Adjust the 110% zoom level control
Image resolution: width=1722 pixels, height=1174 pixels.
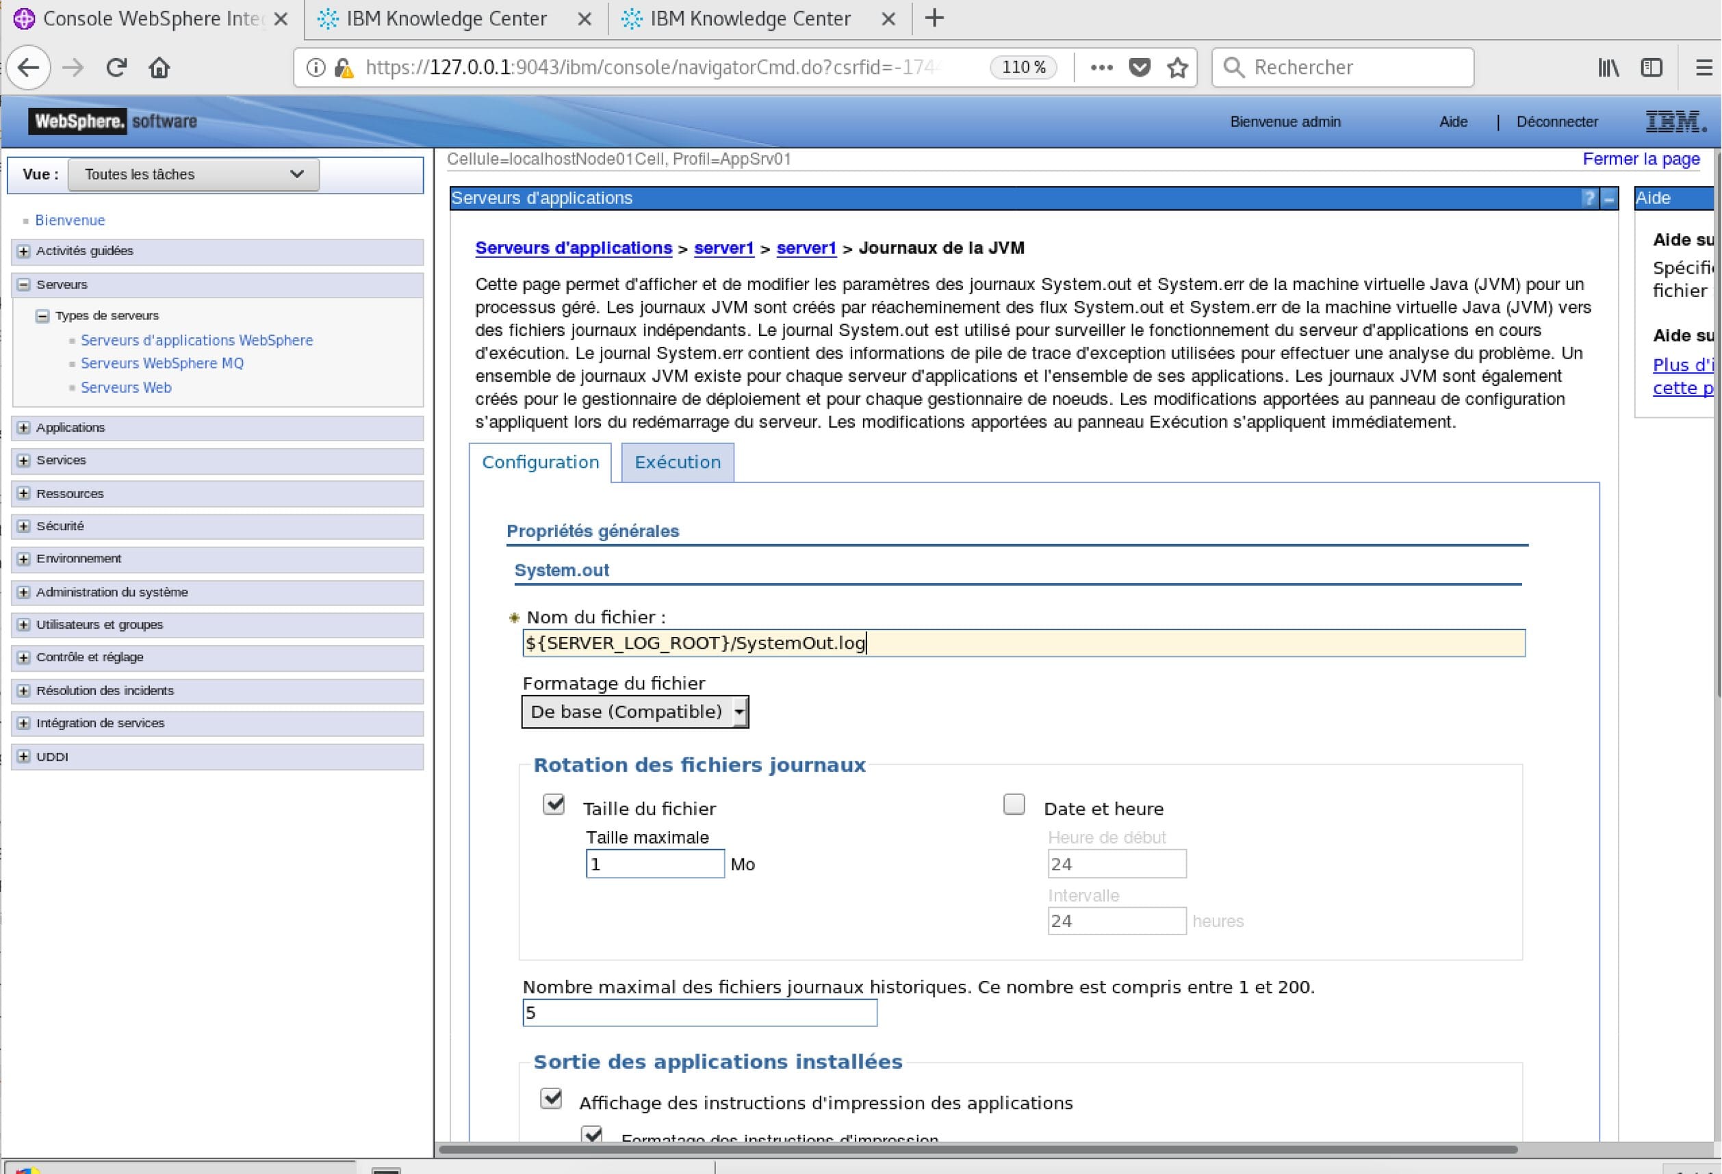[1023, 68]
